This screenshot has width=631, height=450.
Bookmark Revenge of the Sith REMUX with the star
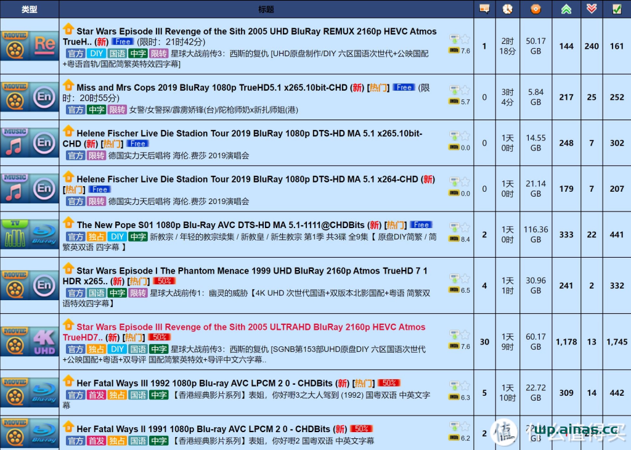pos(465,39)
